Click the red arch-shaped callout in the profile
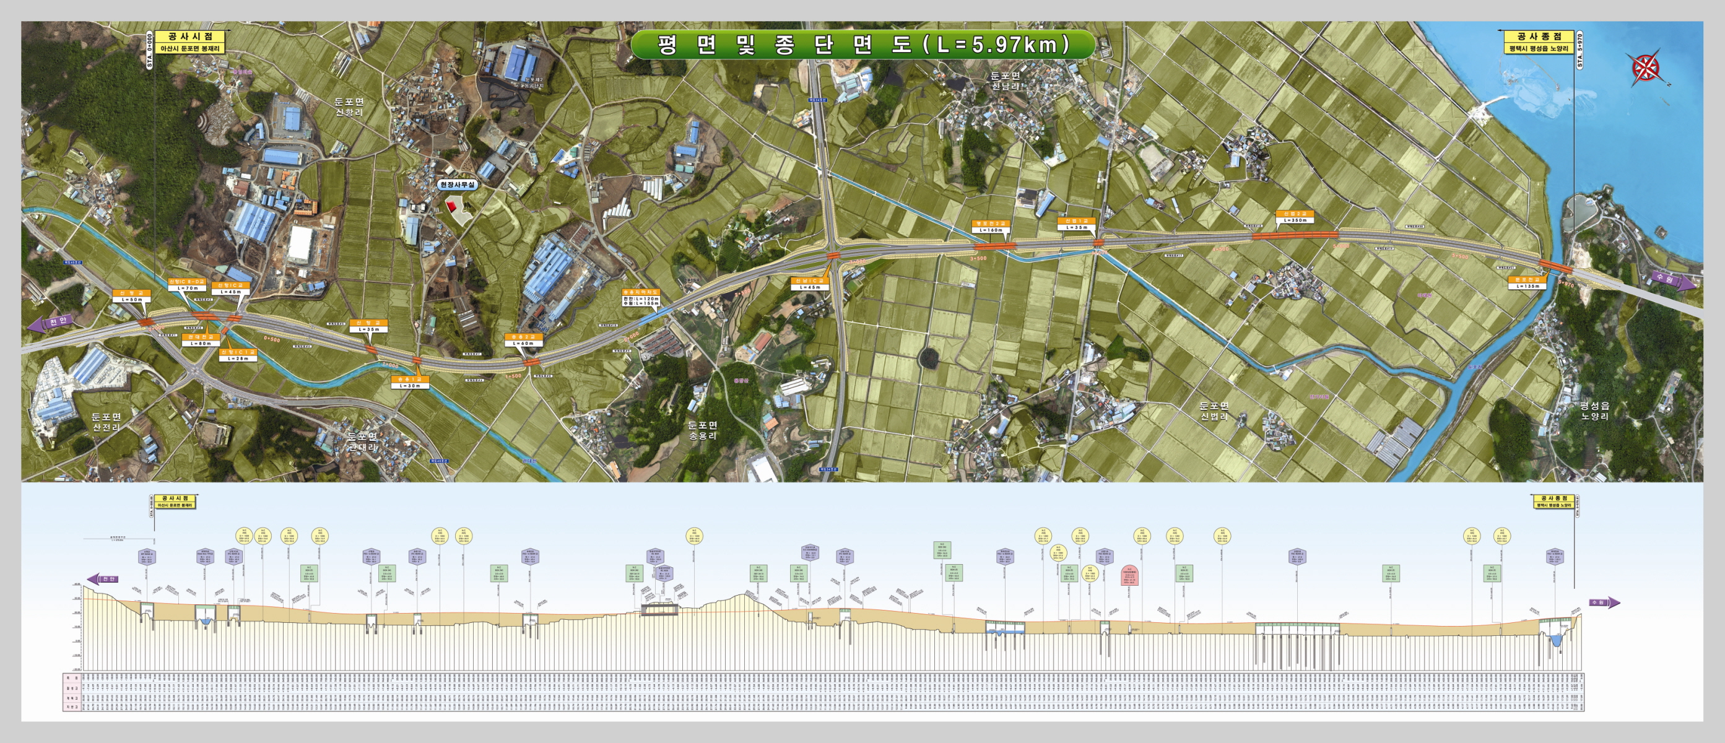 point(1130,576)
